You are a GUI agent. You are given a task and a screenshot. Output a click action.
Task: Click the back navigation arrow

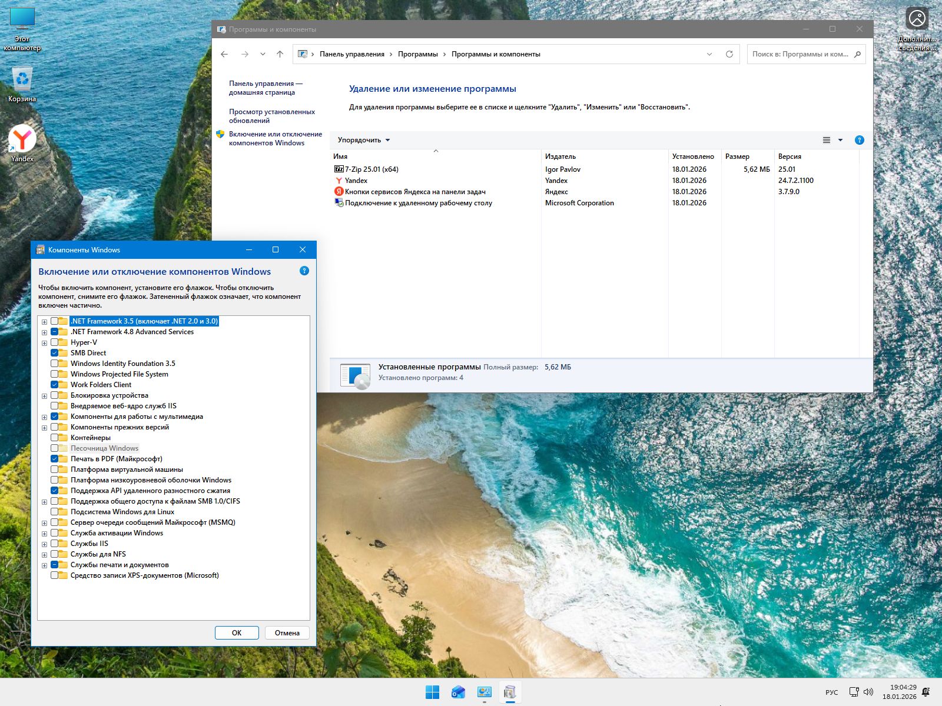coord(224,54)
